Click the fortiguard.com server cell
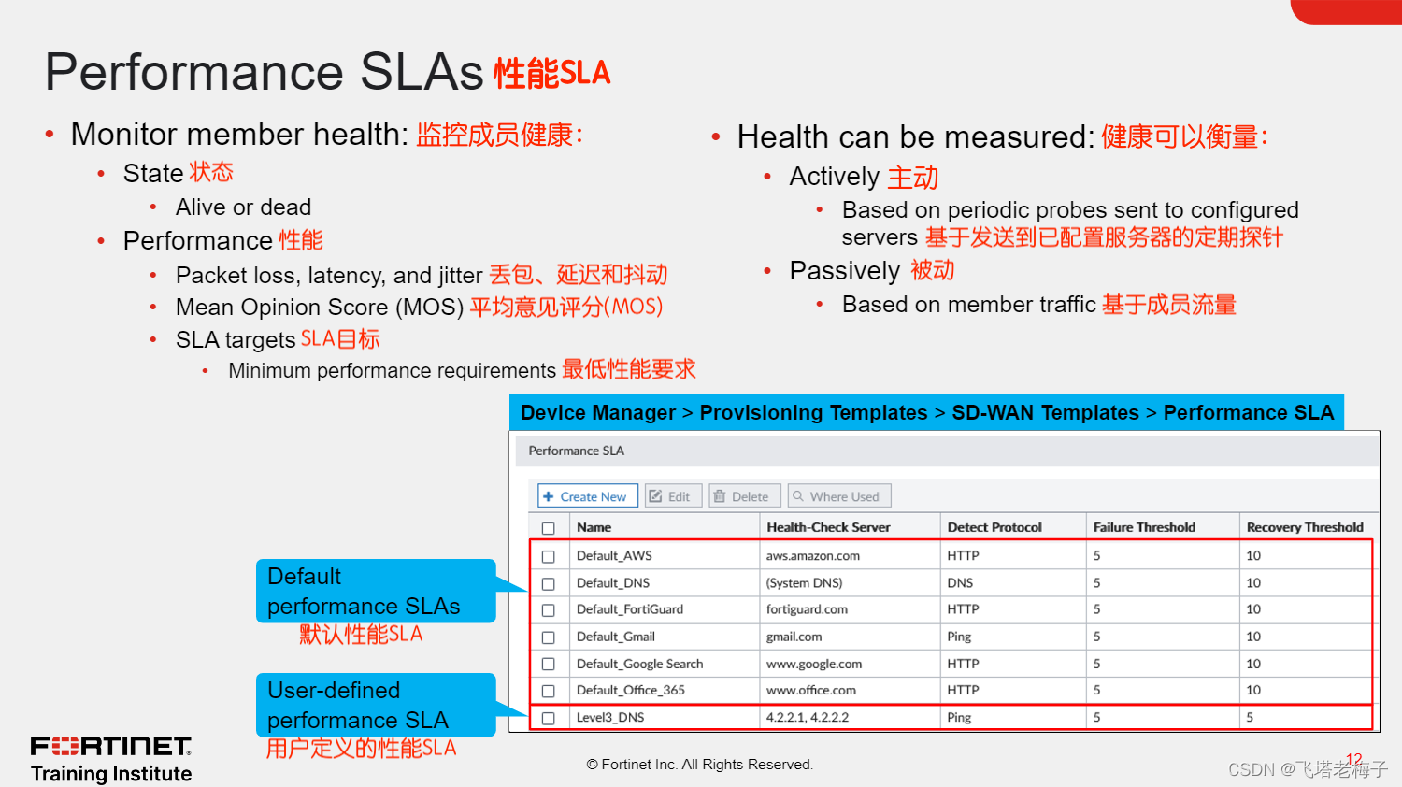Image resolution: width=1402 pixels, height=787 pixels. coord(808,608)
